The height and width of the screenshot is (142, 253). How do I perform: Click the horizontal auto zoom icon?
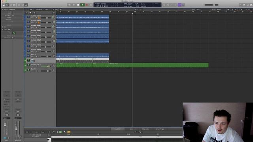236,9
